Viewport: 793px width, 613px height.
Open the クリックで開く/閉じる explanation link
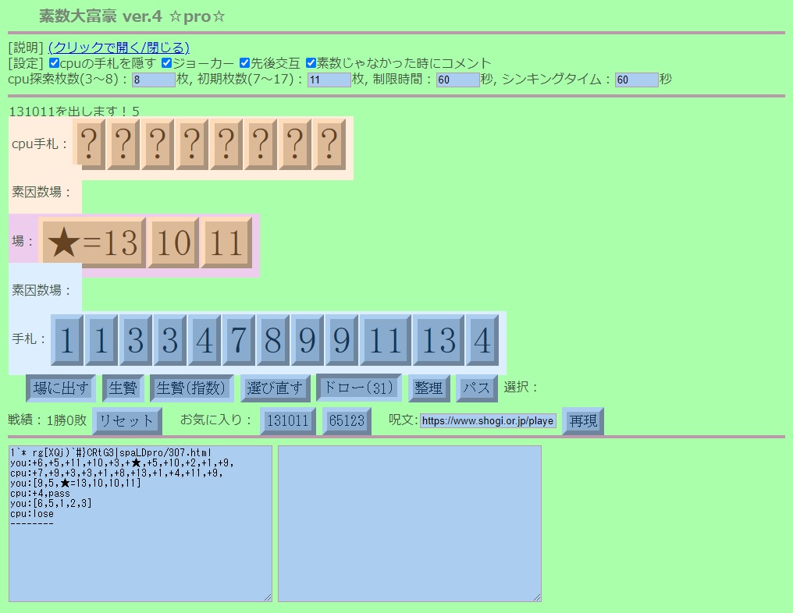pyautogui.click(x=119, y=48)
